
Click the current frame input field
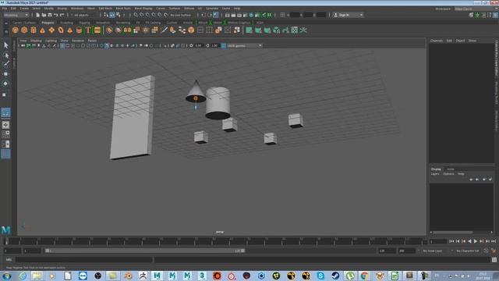pyautogui.click(x=438, y=241)
